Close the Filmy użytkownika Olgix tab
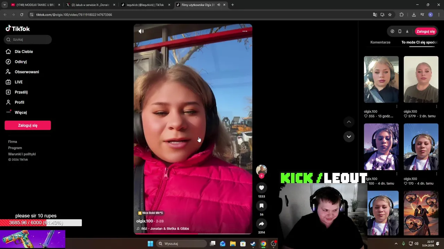Viewport: 444px width, 249px height. [x=224, y=5]
